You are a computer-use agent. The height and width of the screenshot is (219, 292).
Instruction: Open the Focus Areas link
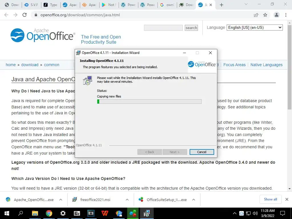[234, 65]
